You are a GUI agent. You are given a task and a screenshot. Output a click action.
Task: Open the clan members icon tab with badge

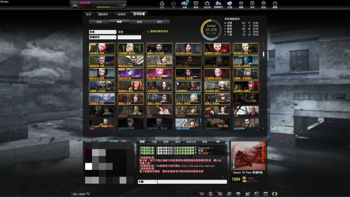[x=113, y=141]
